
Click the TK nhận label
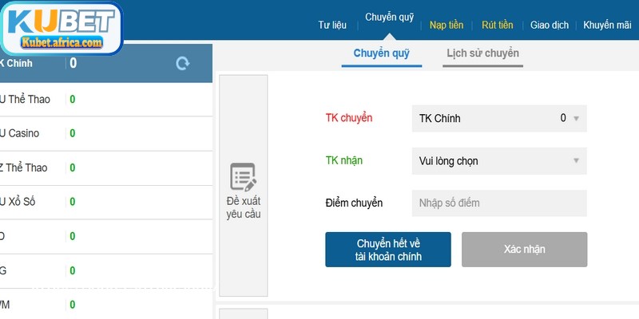(344, 161)
